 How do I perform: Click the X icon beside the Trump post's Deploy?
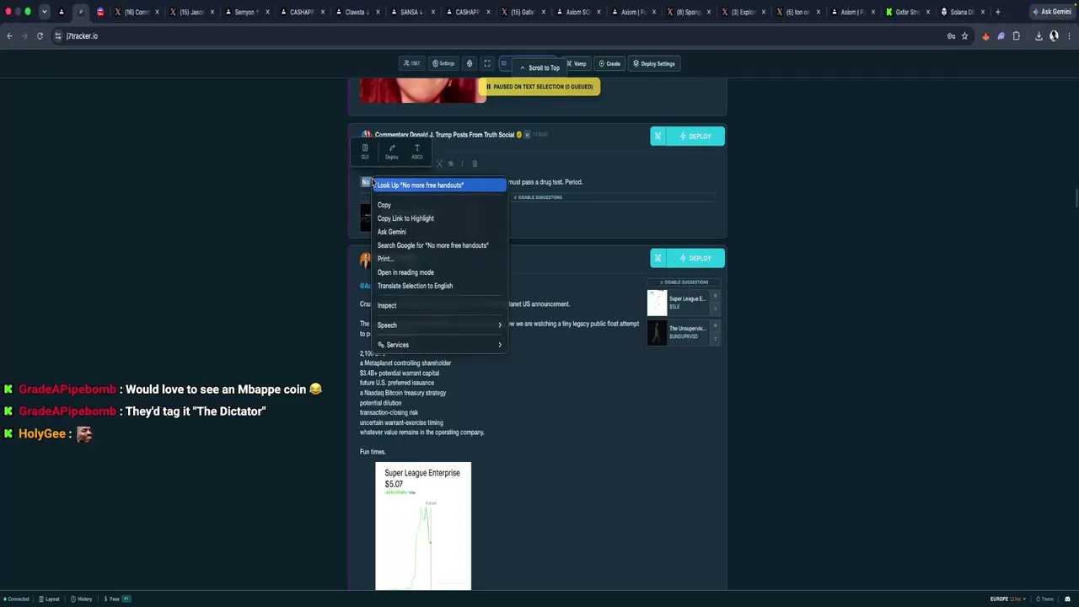[658, 137]
